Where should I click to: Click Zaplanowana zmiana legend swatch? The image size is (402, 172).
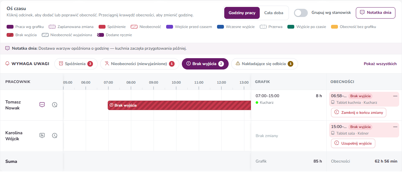(52, 27)
